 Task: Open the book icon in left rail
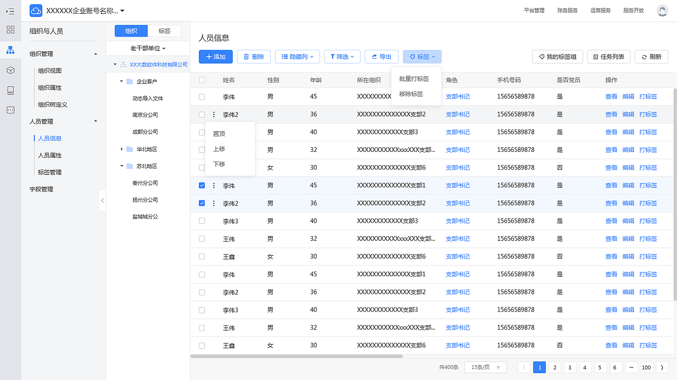point(10,91)
